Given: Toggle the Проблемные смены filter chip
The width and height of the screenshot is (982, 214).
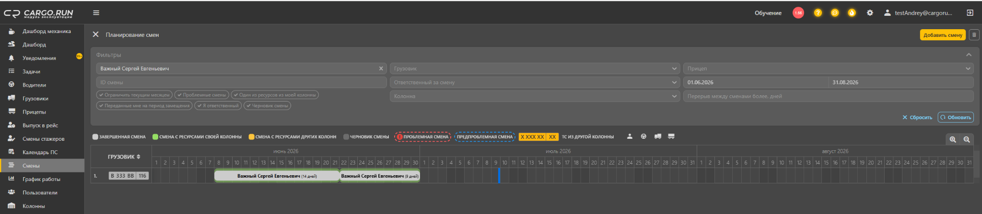Looking at the screenshot, I should (x=202, y=95).
